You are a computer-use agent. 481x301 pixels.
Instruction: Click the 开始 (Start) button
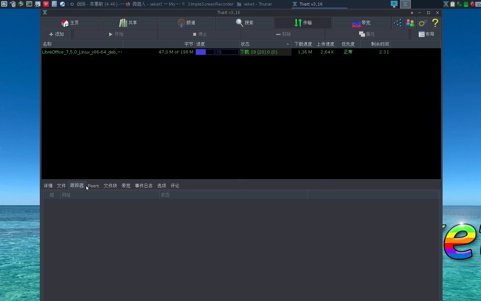click(116, 34)
